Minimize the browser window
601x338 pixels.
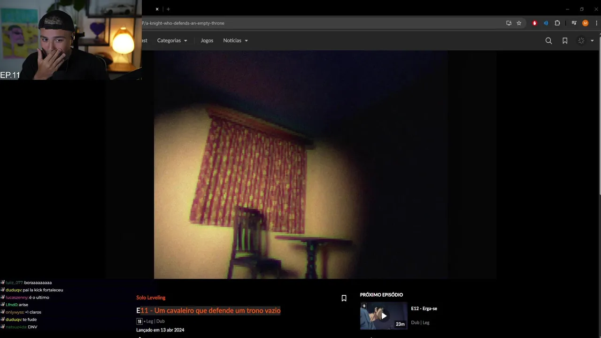coord(567,9)
